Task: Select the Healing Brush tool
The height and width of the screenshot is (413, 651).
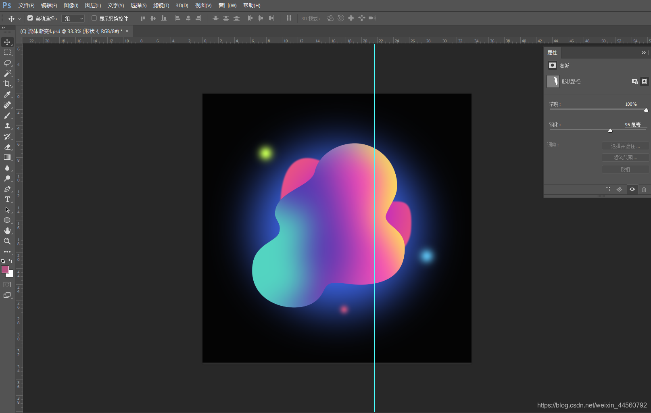Action: [7, 105]
